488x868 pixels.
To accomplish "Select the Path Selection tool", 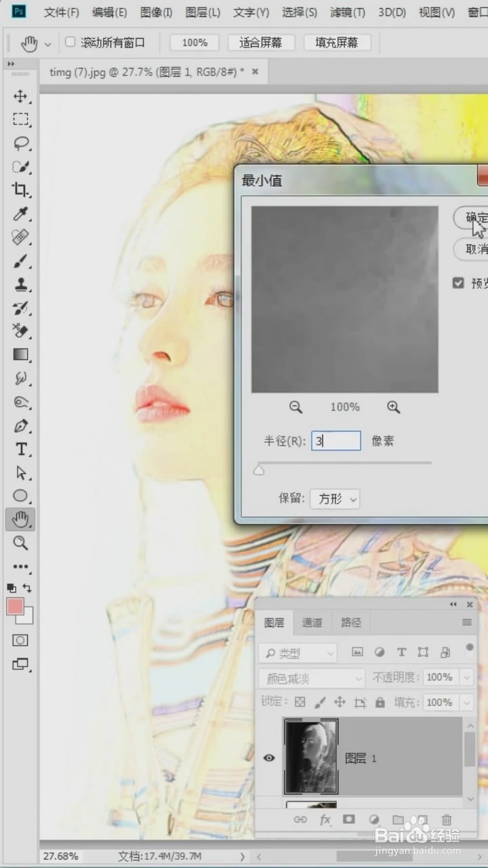I will [x=20, y=473].
